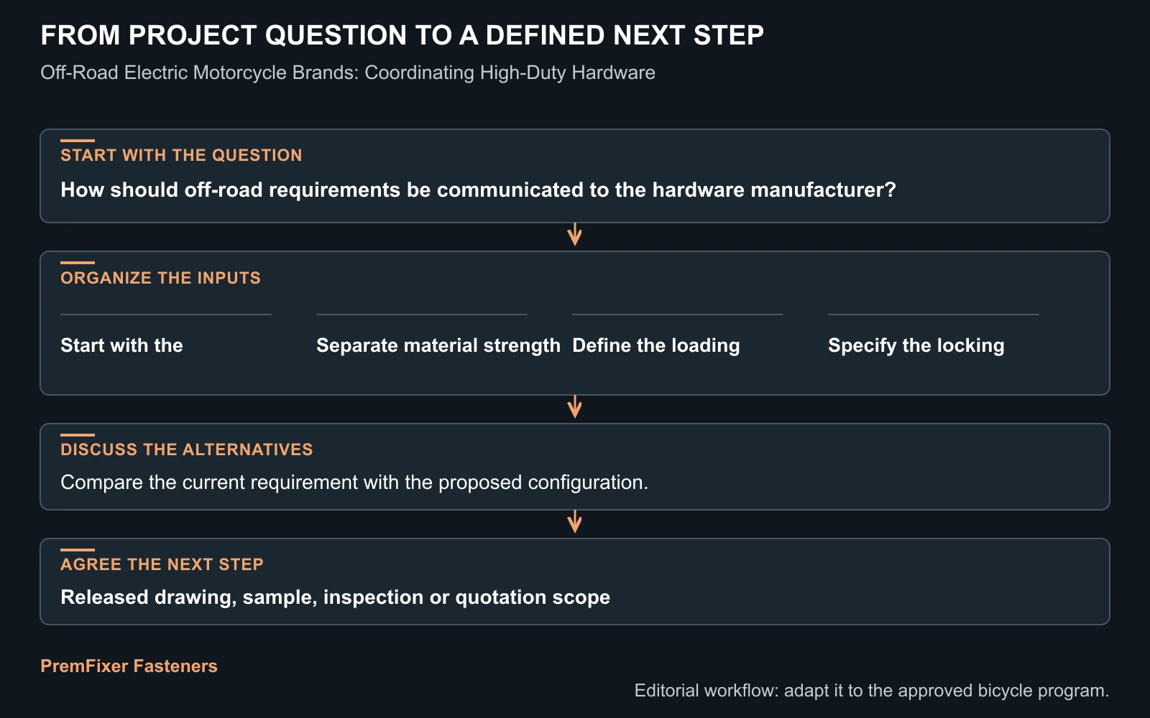
Task: Click the off-road requirements question text
Action: click(x=479, y=190)
